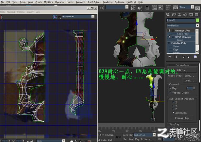Collapse the UVW Mapping modifier tree

173,37
